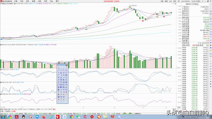Switch to the BBIBOLL indicator tab

click(x=32, y=109)
